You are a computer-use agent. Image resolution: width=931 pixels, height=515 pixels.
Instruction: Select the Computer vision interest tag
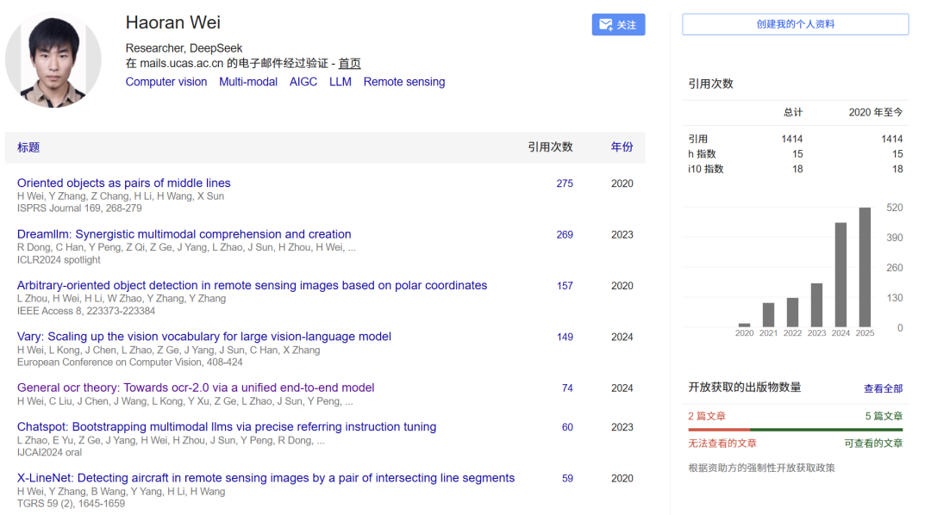[166, 82]
